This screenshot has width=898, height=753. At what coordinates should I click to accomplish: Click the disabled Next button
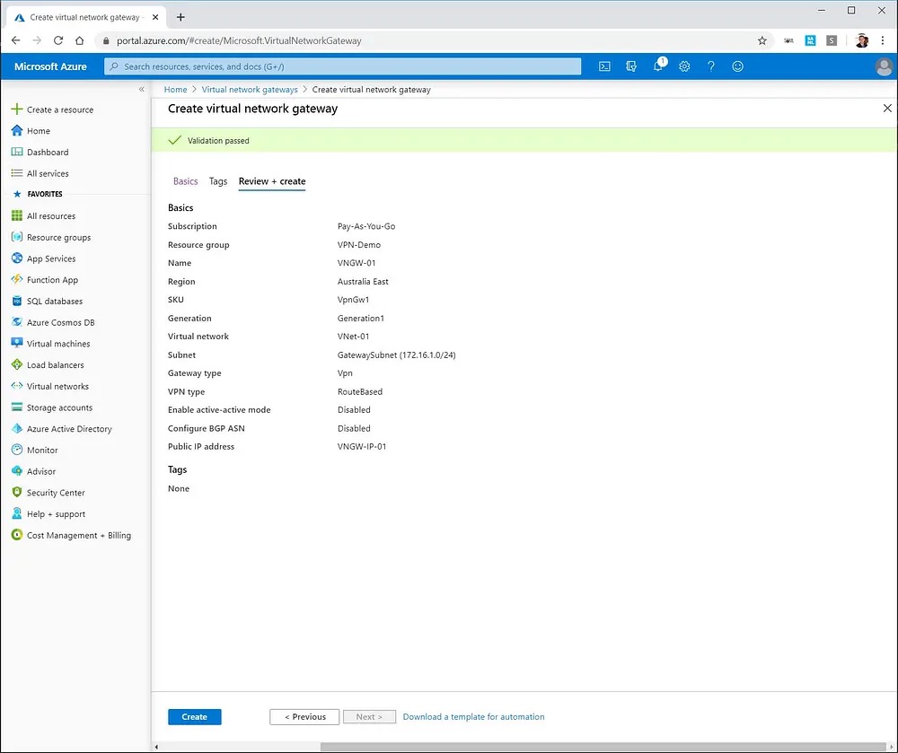(x=369, y=716)
